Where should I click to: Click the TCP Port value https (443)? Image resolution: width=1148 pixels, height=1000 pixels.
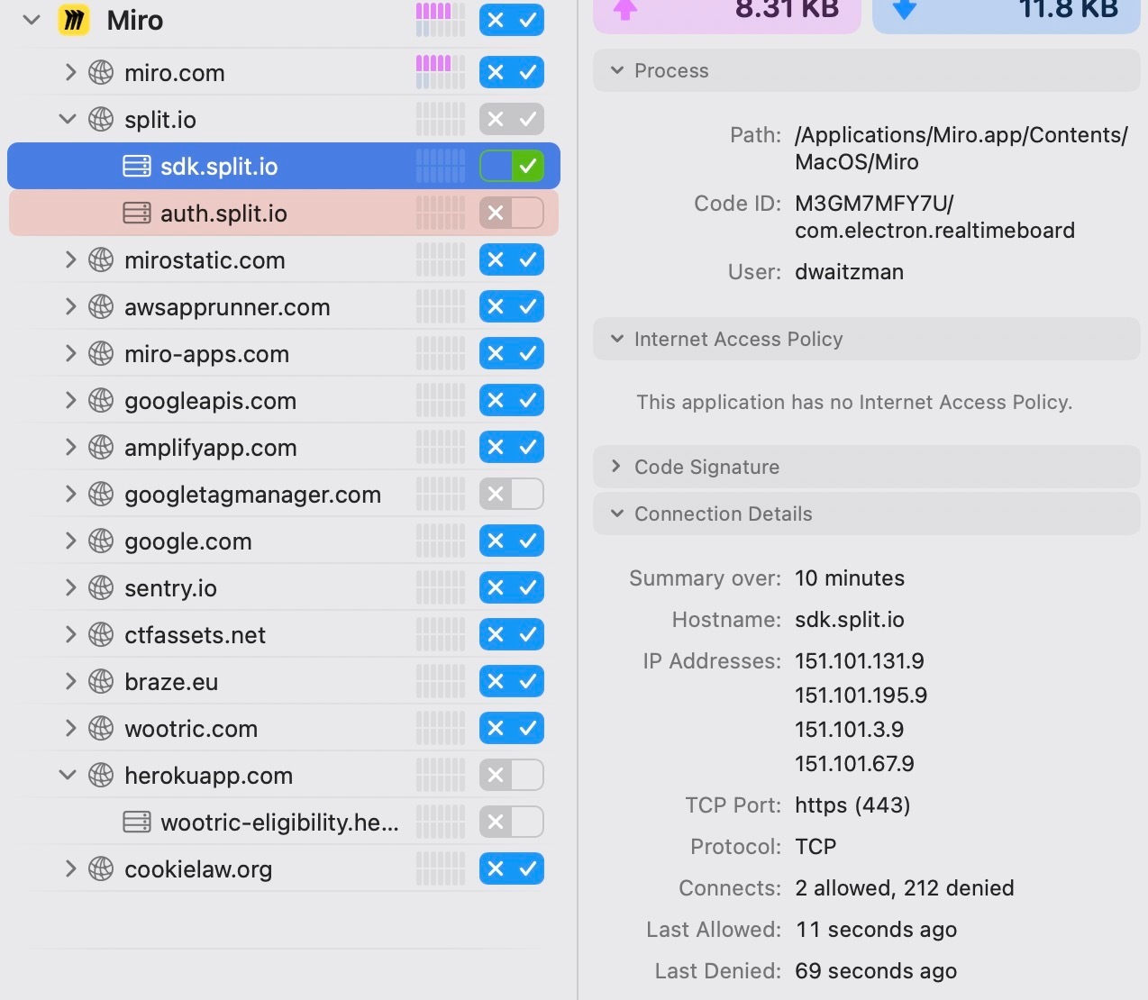[x=852, y=805]
